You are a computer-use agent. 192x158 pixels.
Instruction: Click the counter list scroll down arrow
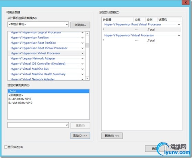pos(87,78)
